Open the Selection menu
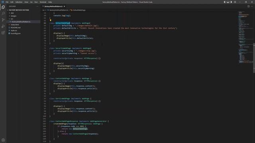255x143 pixels. (x=19, y=2)
